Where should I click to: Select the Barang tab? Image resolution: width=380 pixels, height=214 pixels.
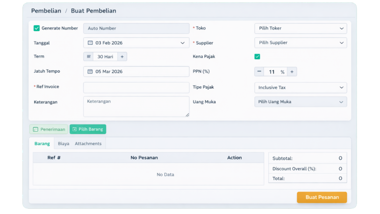42,144
